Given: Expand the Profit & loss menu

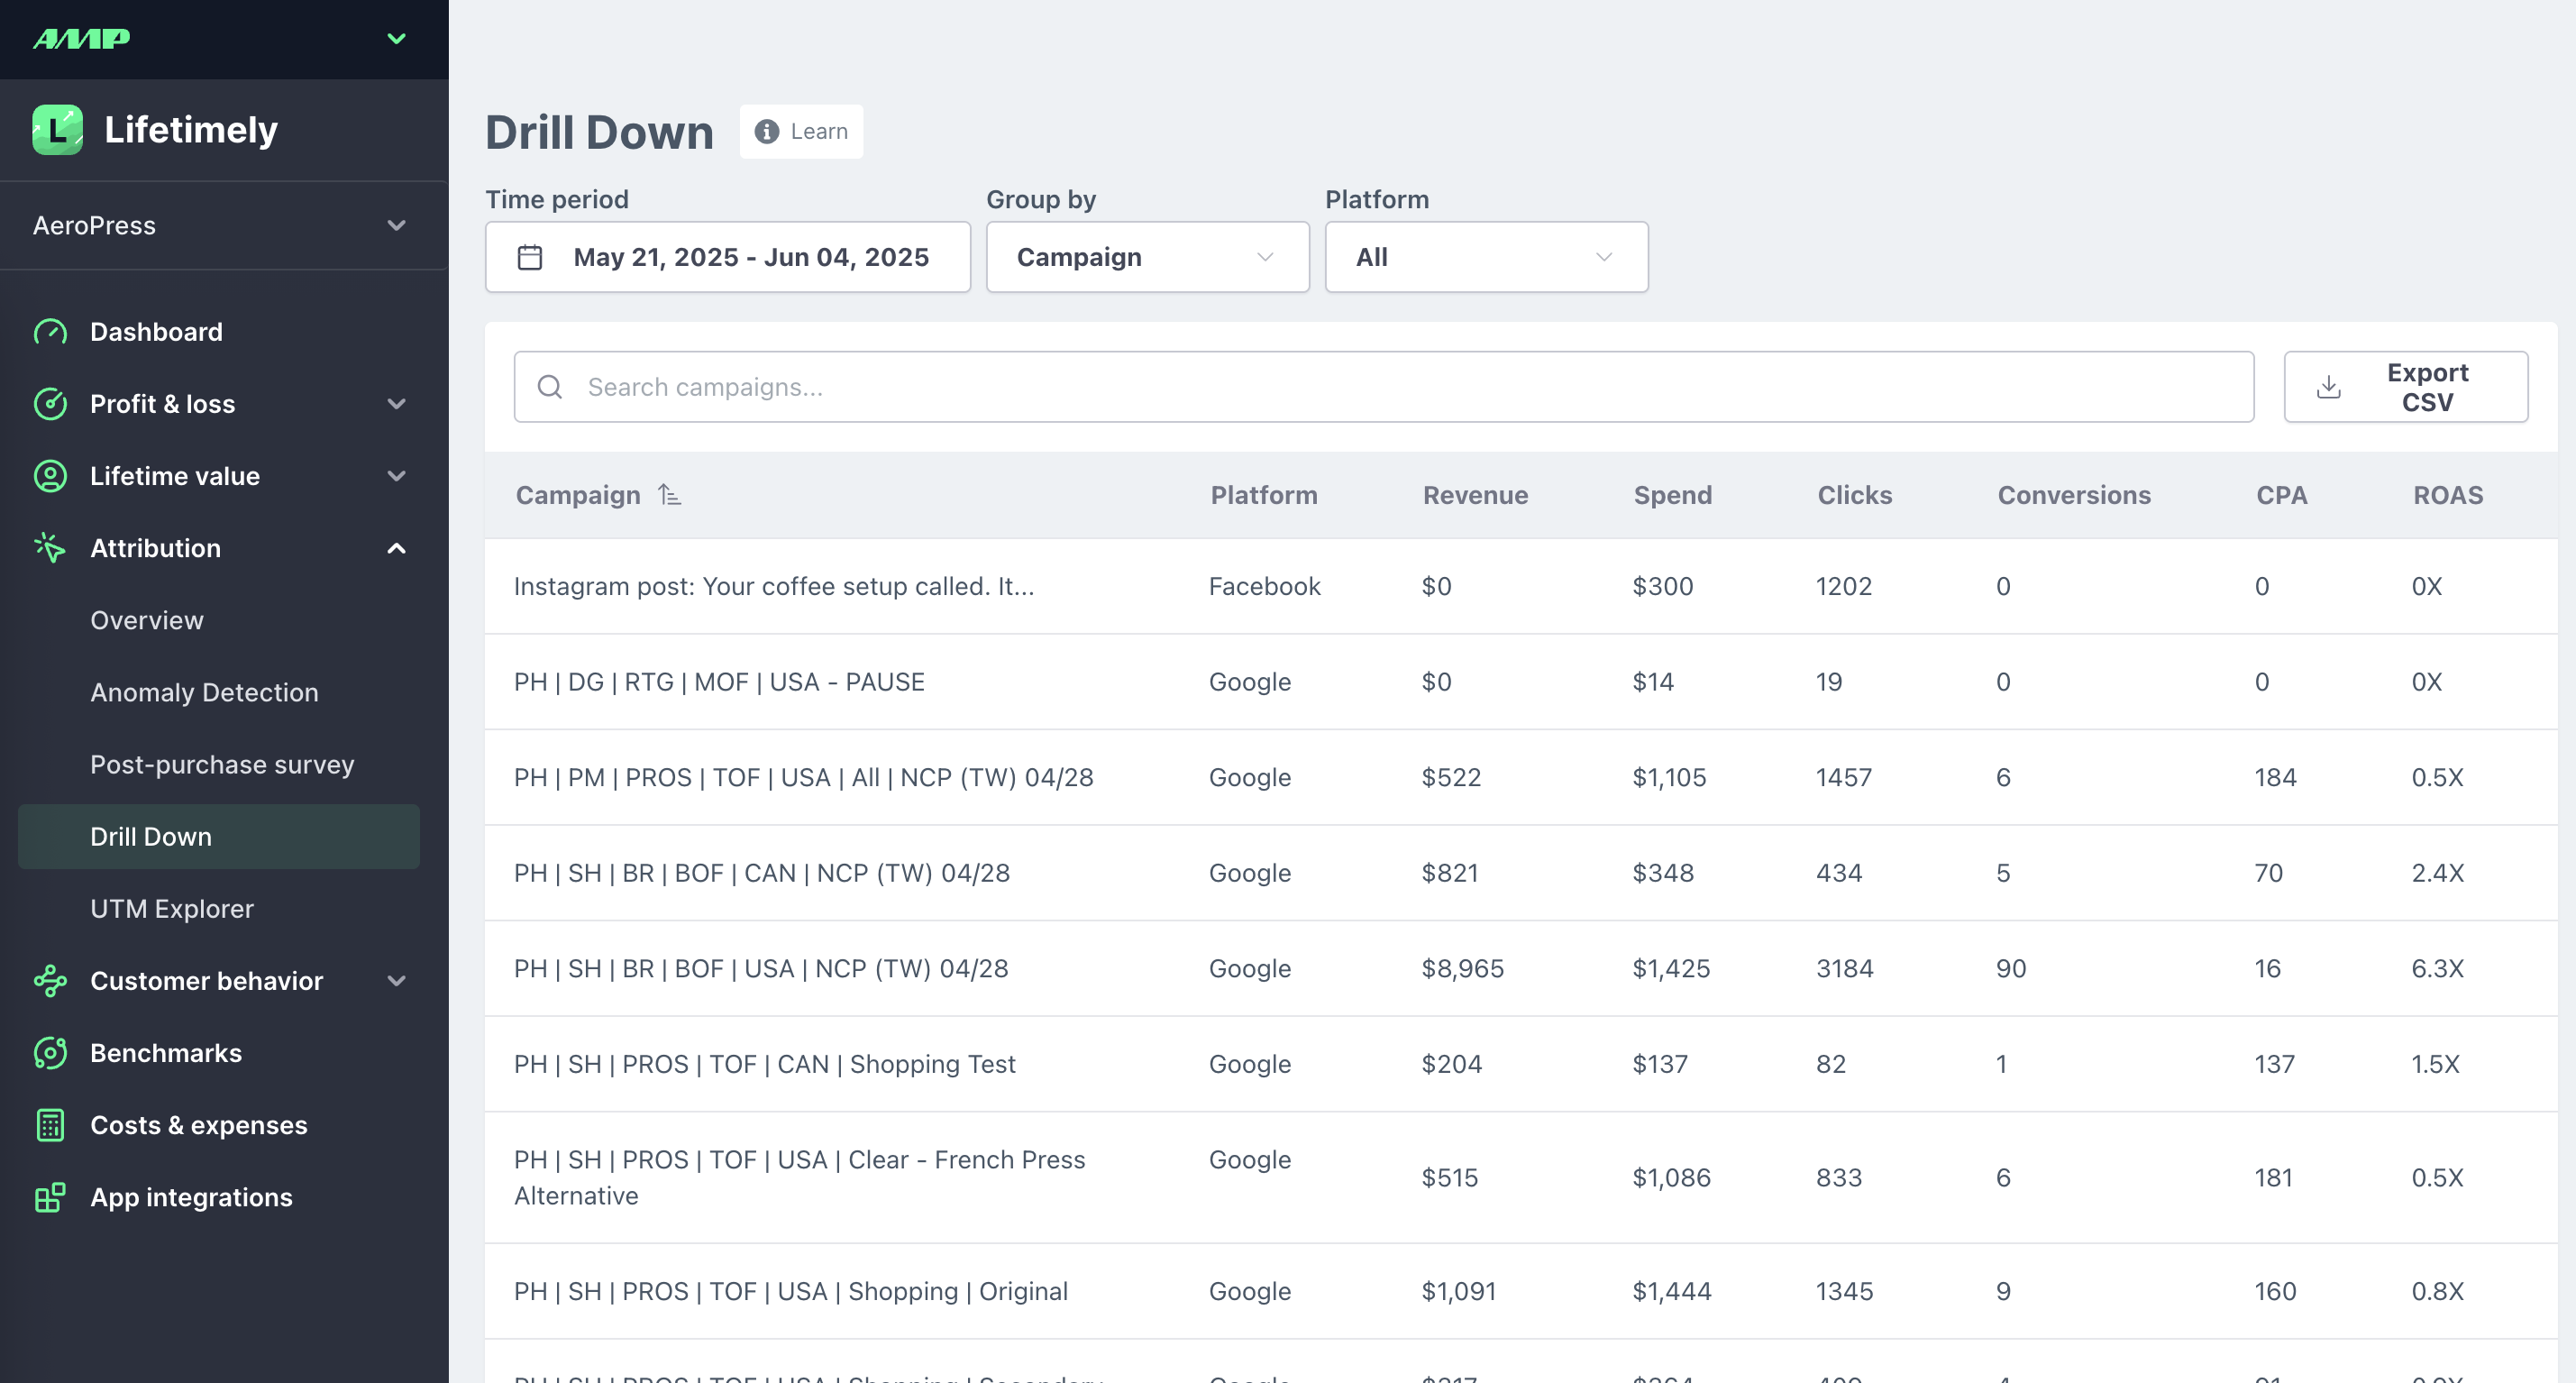Looking at the screenshot, I should click(x=396, y=404).
